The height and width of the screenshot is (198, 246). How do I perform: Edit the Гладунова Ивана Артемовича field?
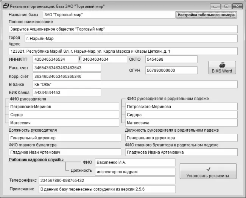[x=181, y=152]
